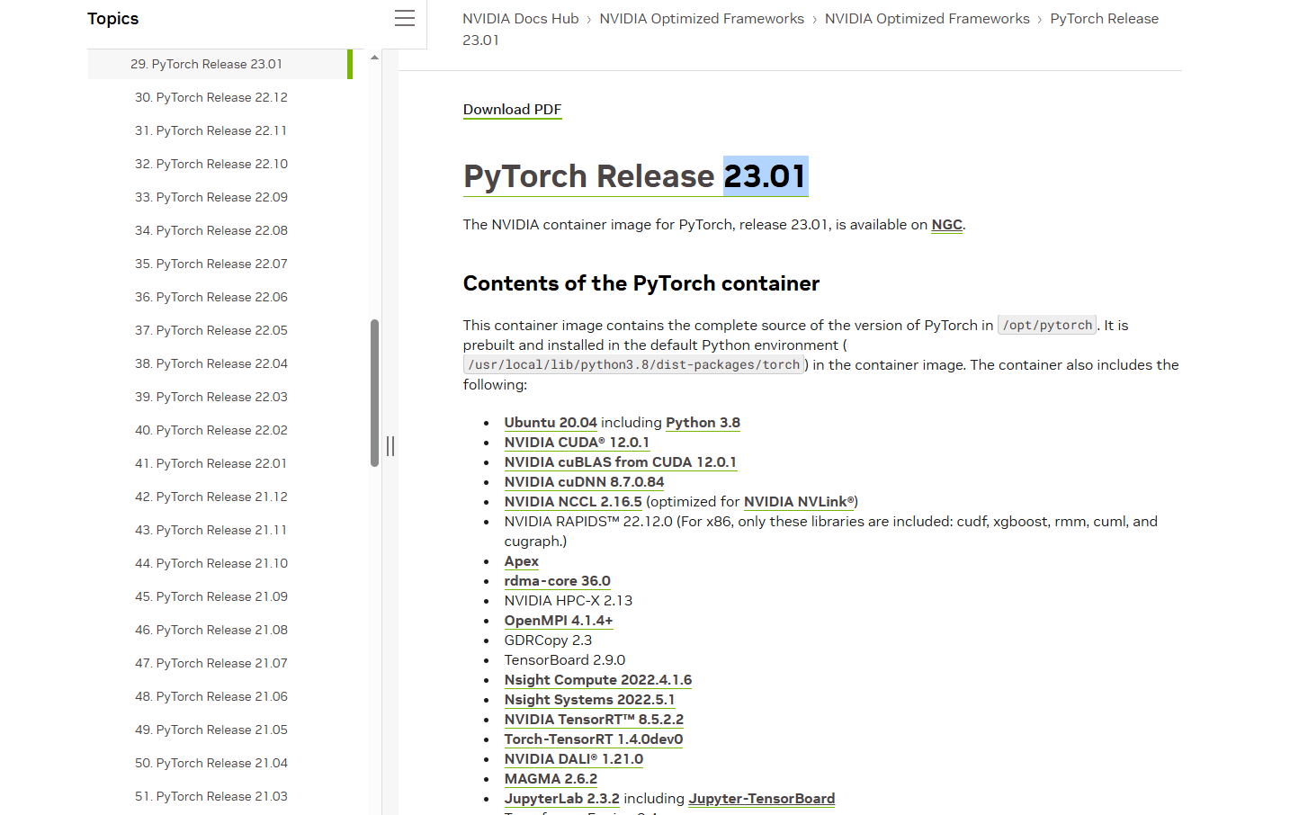Viewport: 1308px width, 815px height.
Task: Open NVIDIA TensorRT 8.5.2.2 link
Action: (x=594, y=720)
